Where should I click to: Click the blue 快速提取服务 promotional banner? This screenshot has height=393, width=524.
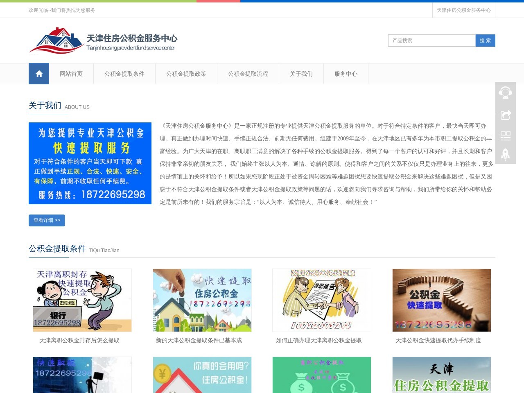(90, 163)
